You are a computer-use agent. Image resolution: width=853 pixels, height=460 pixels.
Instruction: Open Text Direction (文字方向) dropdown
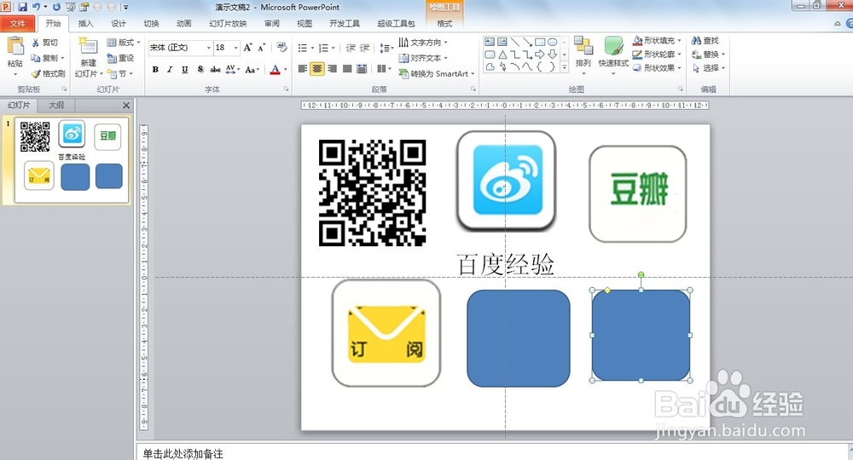pos(423,43)
